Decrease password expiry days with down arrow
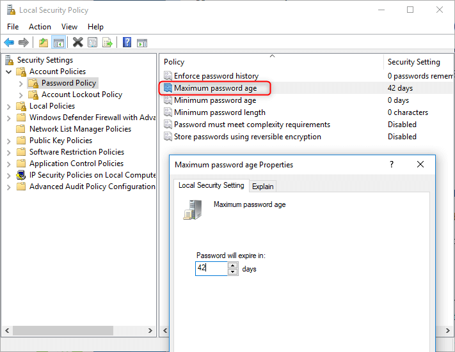 click(233, 272)
